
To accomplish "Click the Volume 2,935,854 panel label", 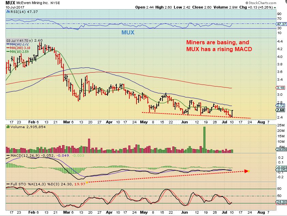I will click(28, 127).
